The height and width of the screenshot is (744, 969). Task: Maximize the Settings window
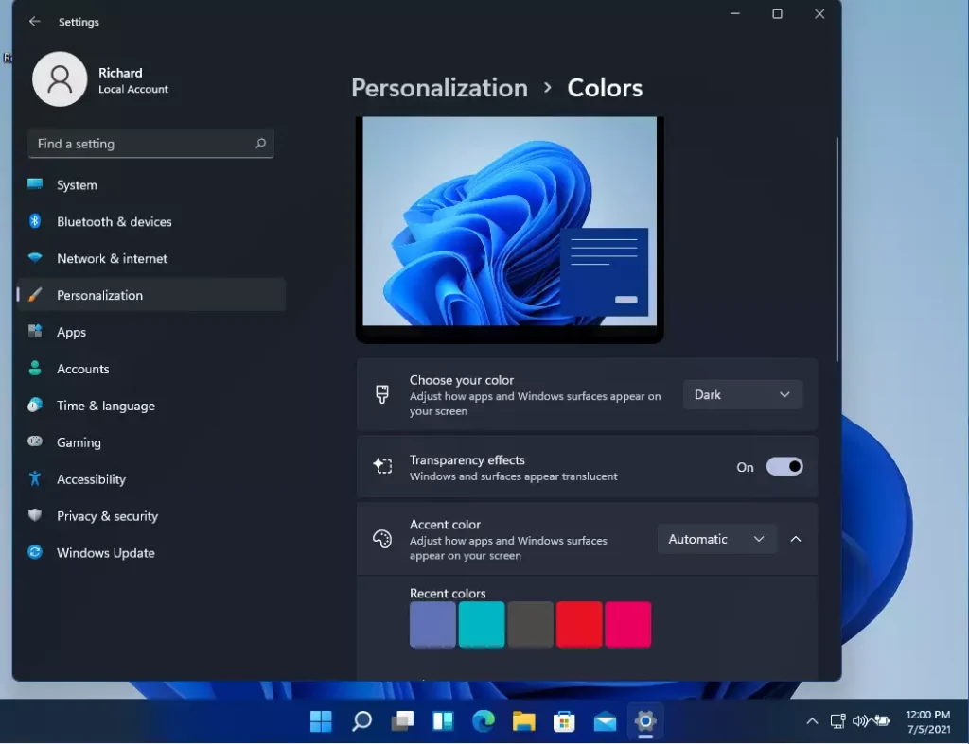pos(778,13)
